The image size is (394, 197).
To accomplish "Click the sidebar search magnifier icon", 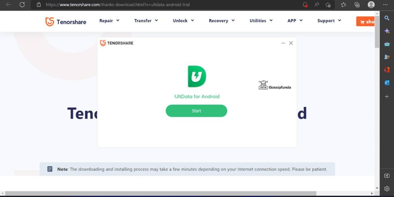I will tap(387, 18).
